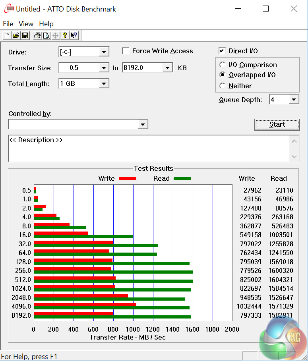Viewport: 308px width, 361px height.
Task: Expand the minimum Transfer Size dropdown
Action: point(104,68)
